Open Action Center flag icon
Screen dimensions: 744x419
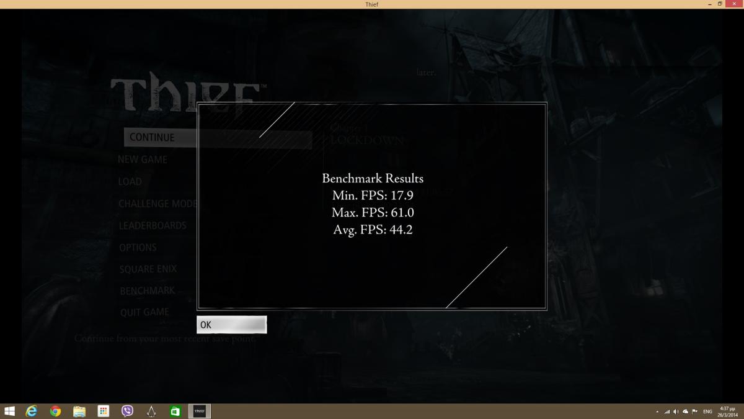[x=694, y=412]
